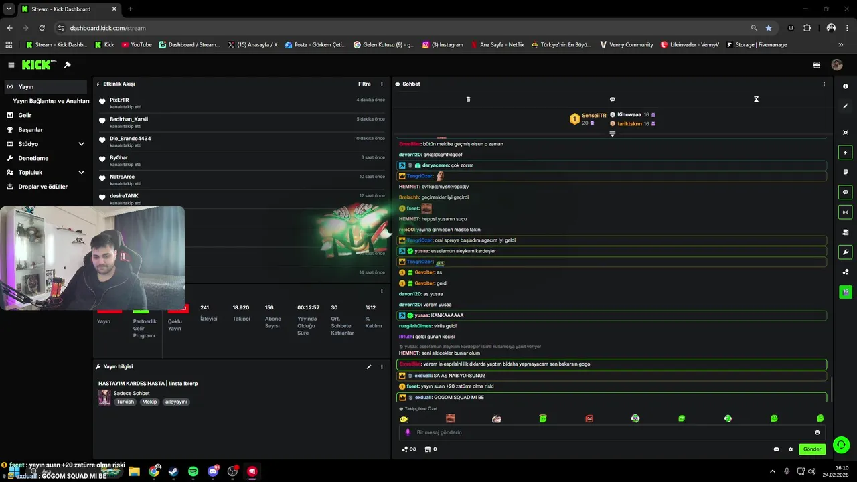Viewport: 857px width, 482px height.
Task: Open the Yayın bilgisi three-dot menu
Action: point(382,367)
